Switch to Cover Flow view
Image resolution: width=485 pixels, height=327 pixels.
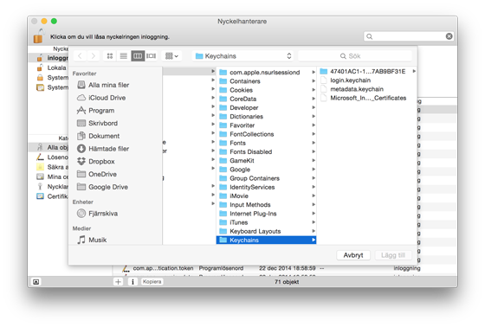pyautogui.click(x=152, y=56)
